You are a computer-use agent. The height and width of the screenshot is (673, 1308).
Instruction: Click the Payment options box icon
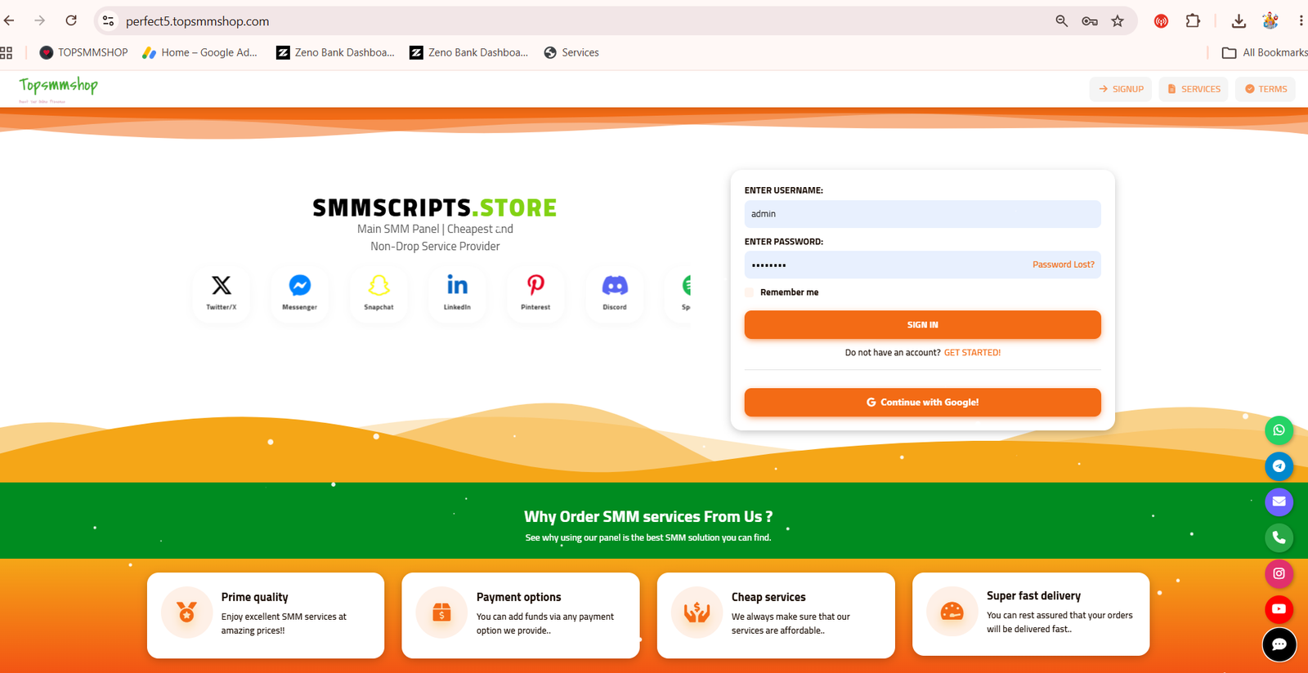[x=441, y=613]
